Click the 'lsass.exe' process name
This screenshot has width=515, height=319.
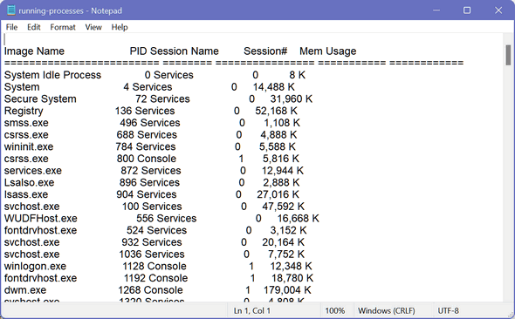point(26,194)
